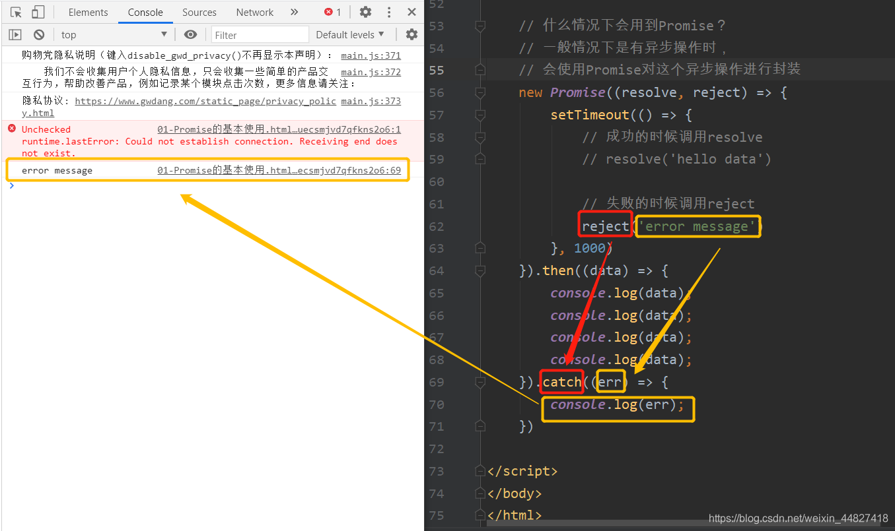Open console settings gear icon
The width and height of the screenshot is (895, 531).
point(412,34)
